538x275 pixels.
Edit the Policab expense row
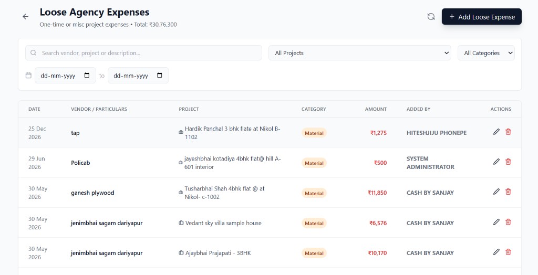496,162
